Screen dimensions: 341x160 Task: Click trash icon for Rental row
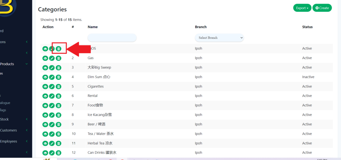pos(58,96)
